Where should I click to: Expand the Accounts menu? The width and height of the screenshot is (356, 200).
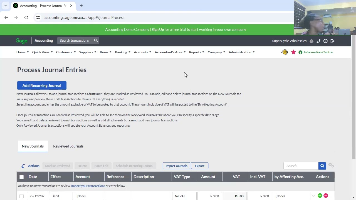coord(142,52)
